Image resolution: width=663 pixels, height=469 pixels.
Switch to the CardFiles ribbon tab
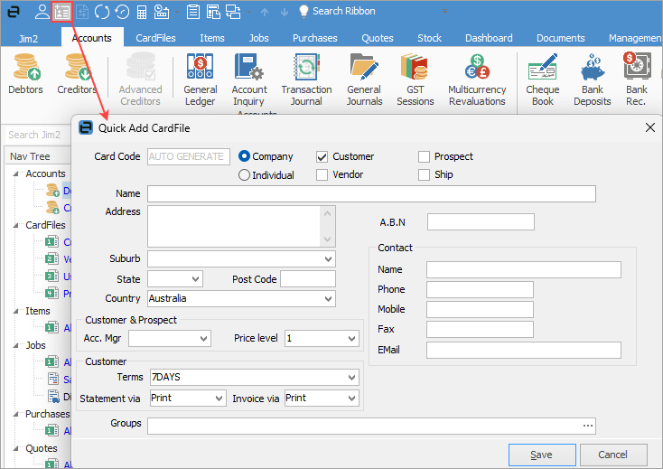[x=155, y=38]
